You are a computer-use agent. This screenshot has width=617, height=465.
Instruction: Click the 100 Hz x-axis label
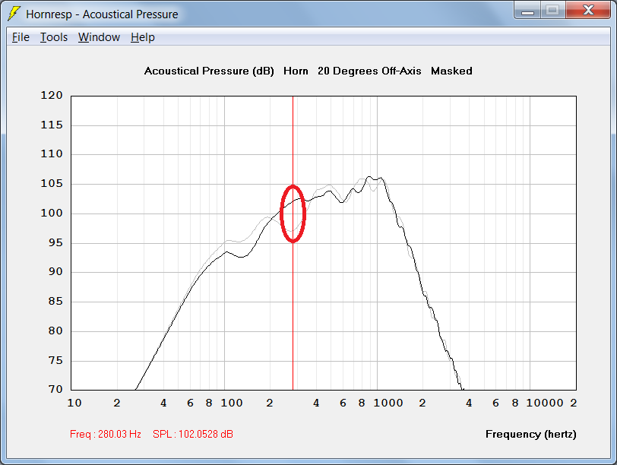click(231, 403)
